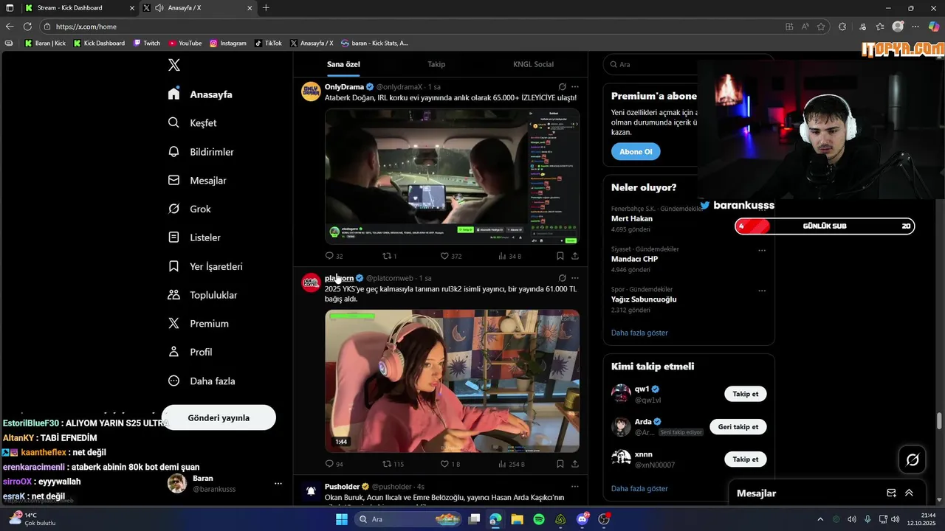View analytics of platcom post

point(511,464)
